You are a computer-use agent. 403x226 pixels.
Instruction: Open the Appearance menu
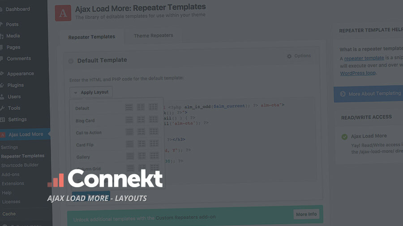pyautogui.click(x=20, y=74)
